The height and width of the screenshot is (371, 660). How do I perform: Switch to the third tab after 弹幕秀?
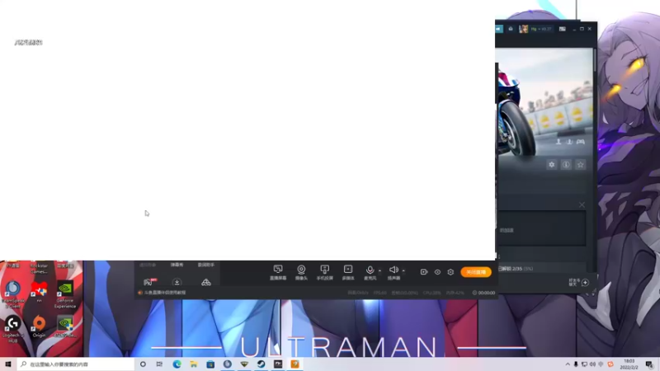205,265
